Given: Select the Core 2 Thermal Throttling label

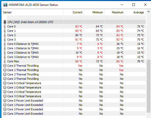Looking at the screenshot, I should [x=23, y=74].
